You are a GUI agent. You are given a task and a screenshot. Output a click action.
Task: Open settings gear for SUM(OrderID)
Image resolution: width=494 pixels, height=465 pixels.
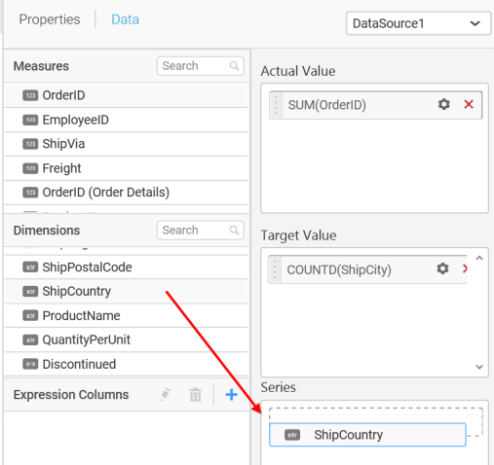tap(443, 104)
